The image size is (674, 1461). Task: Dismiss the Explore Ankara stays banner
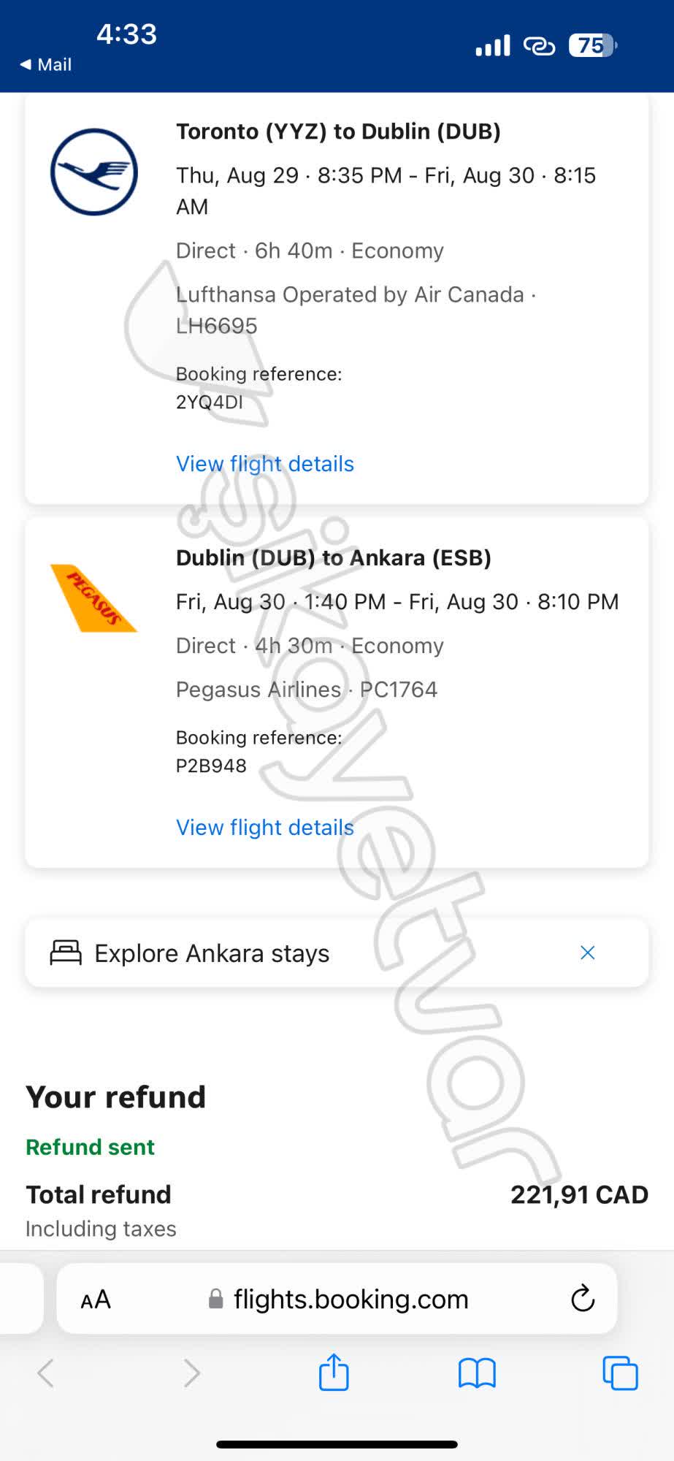587,953
